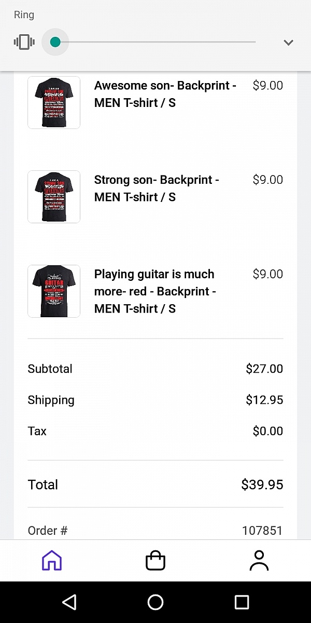Click the ring volume slider handle
This screenshot has width=311, height=623.
click(x=55, y=42)
